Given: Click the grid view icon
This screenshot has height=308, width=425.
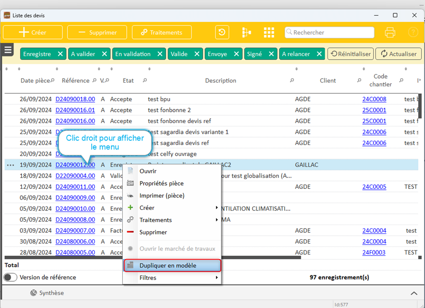Looking at the screenshot, I should click(269, 33).
